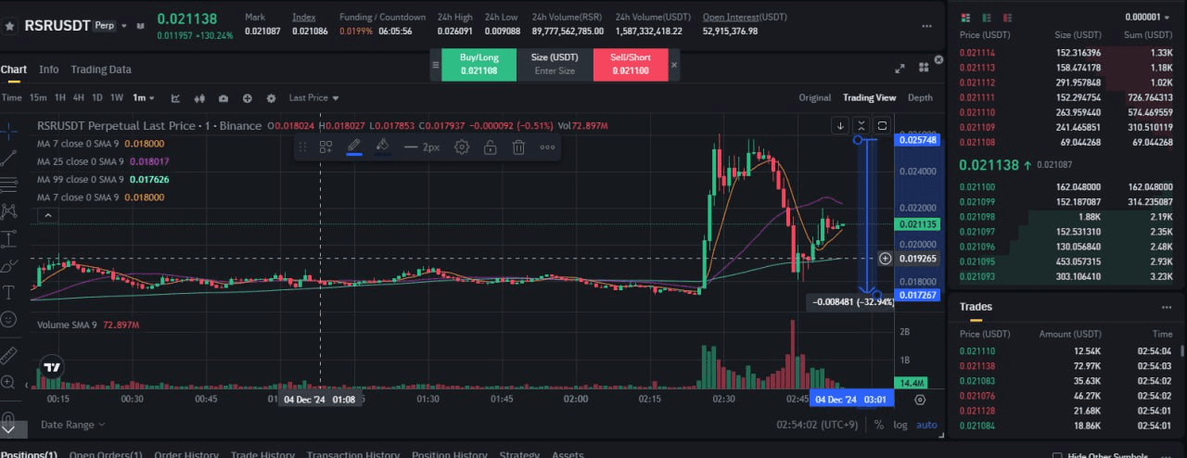Open the Trading Data tab
The image size is (1187, 458).
(x=101, y=70)
